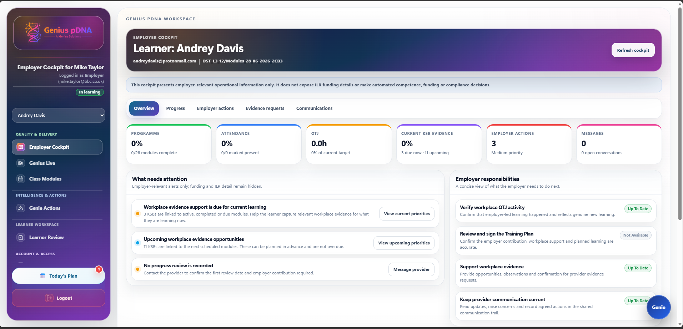Click the Employer Actions 3 card

click(x=529, y=144)
